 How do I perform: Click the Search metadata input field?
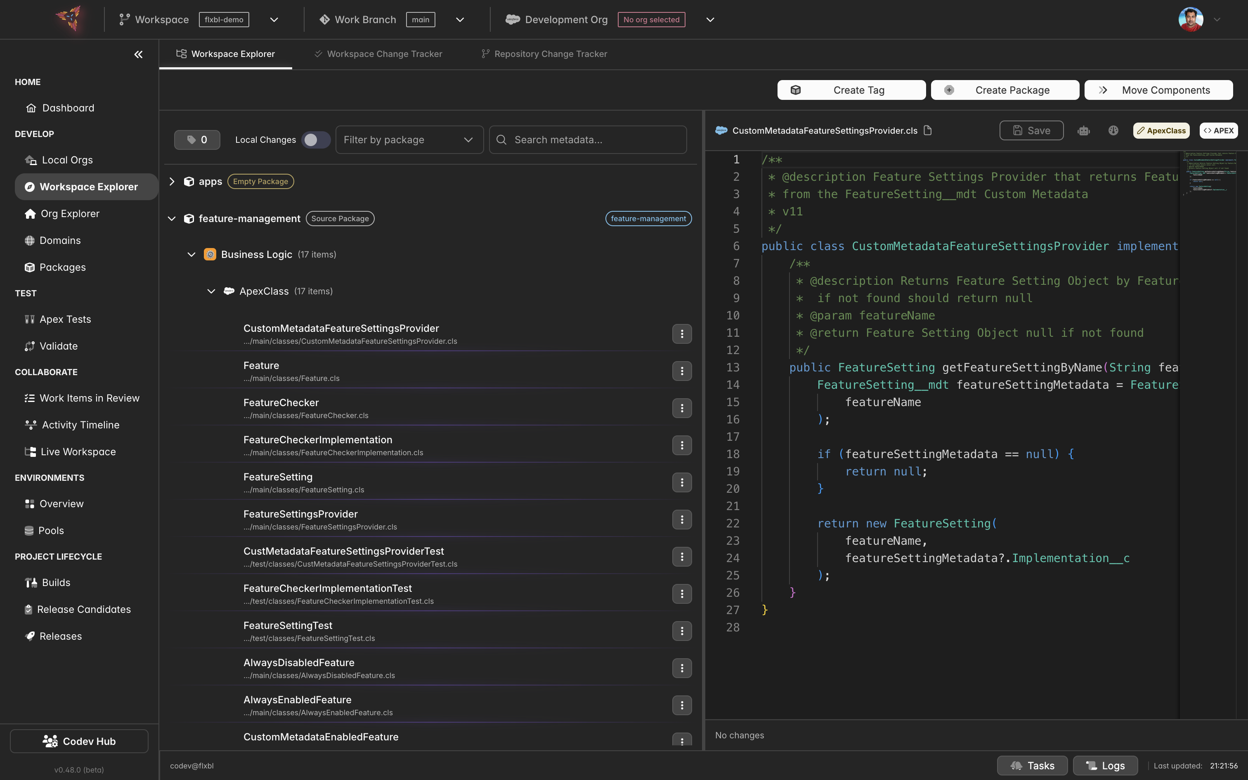pyautogui.click(x=587, y=140)
